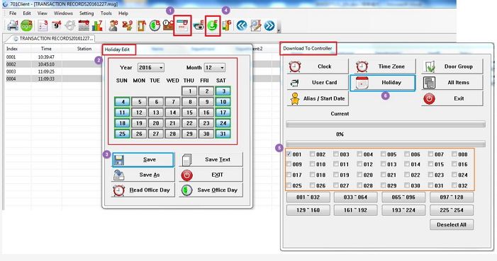This screenshot has width=497, height=261.
Task: Tick the 016 controller checkbox
Action: click(454, 164)
